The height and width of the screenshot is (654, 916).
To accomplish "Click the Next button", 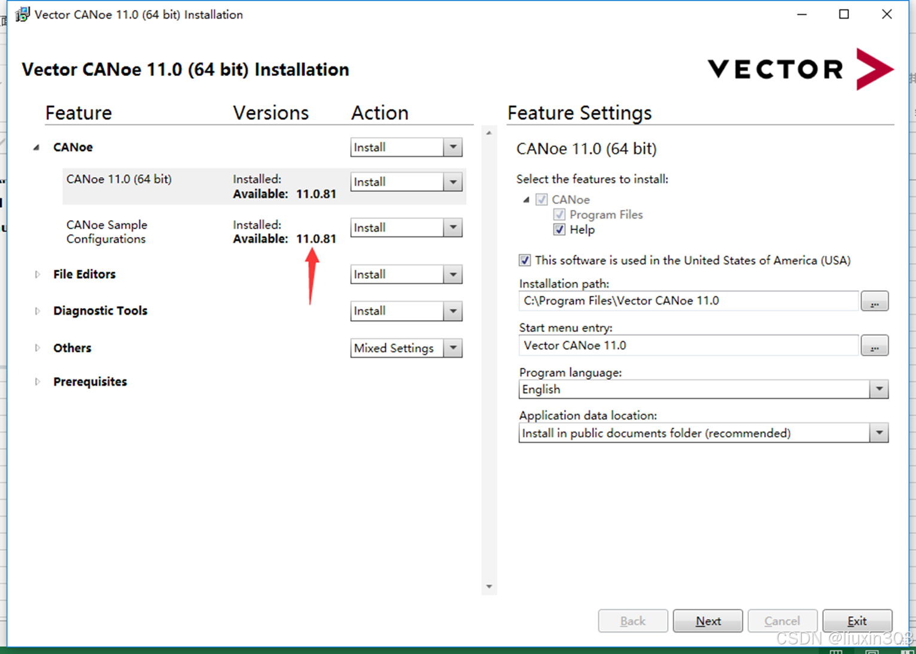I will tap(708, 621).
